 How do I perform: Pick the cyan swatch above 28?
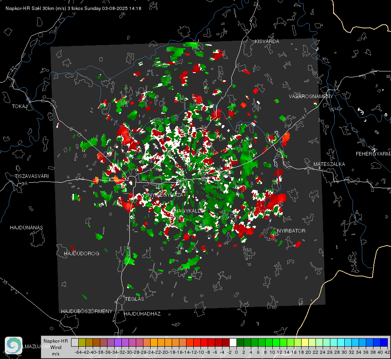pyautogui.click(x=341, y=342)
